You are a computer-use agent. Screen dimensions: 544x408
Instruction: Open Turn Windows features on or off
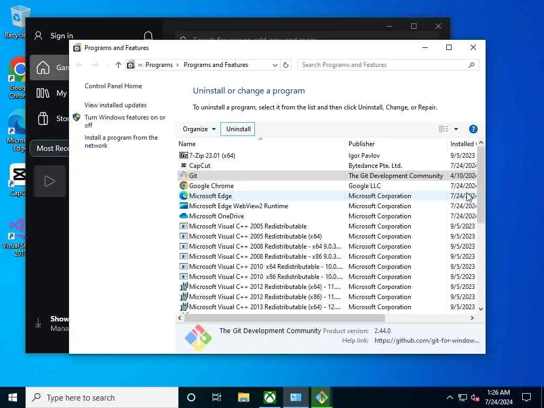click(125, 121)
